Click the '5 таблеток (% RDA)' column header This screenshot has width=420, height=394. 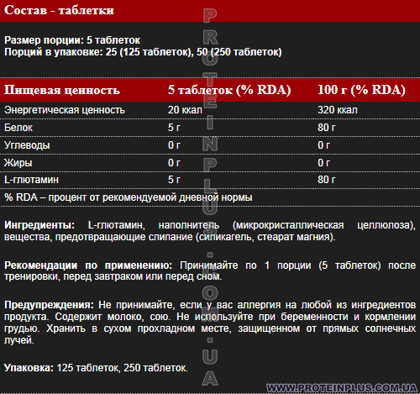point(229,90)
